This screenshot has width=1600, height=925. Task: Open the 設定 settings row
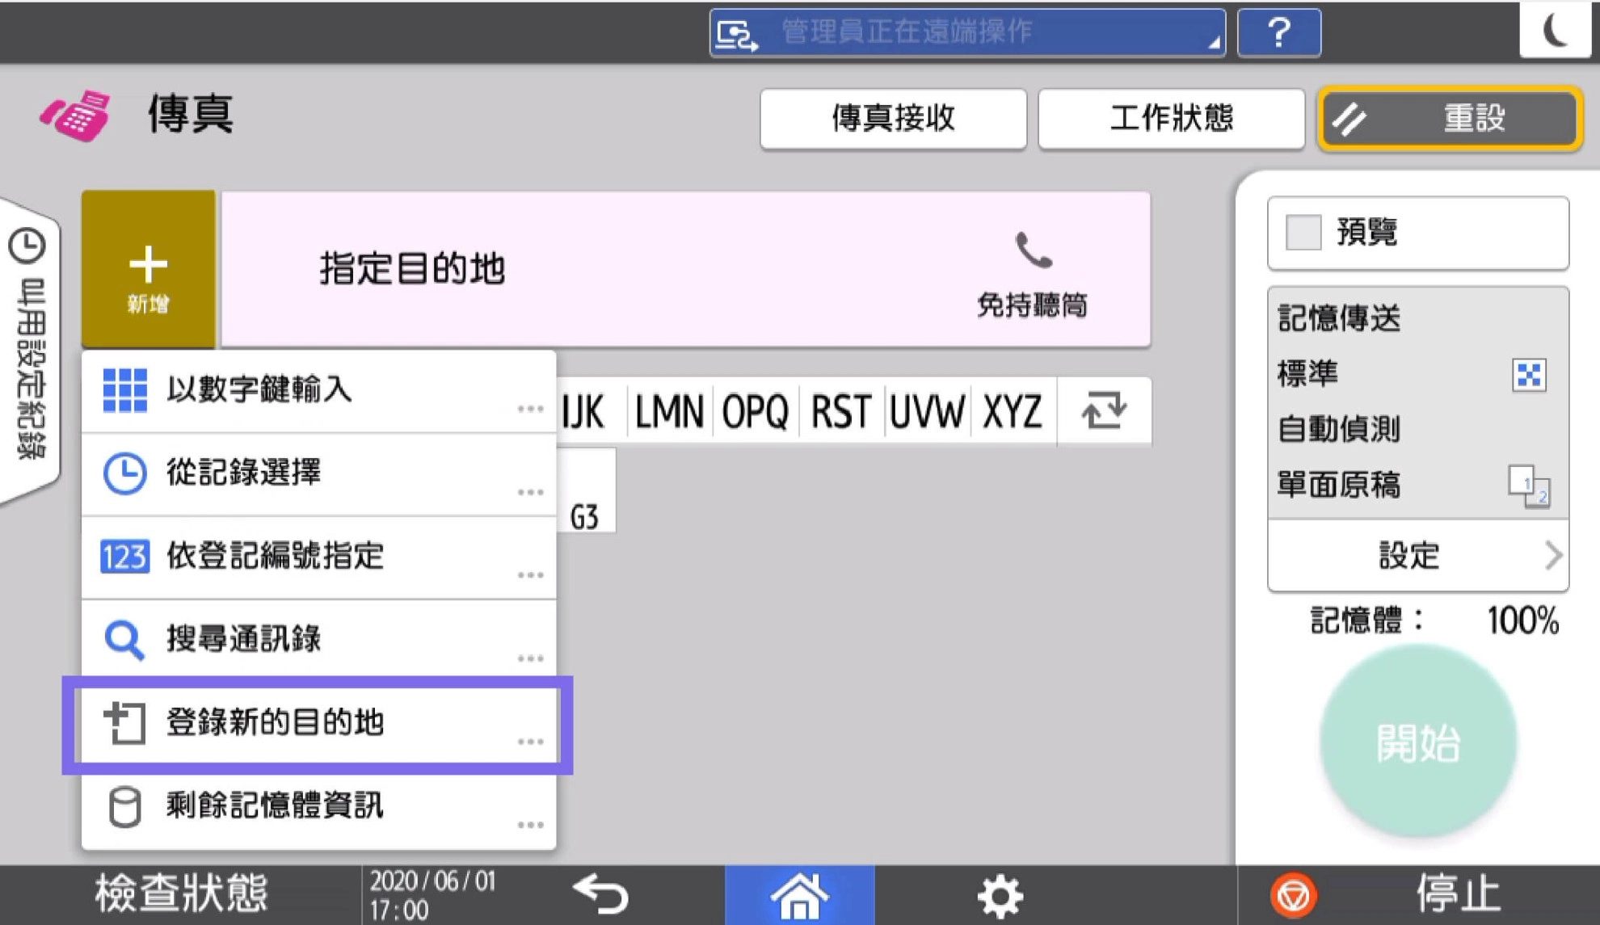[x=1418, y=556]
